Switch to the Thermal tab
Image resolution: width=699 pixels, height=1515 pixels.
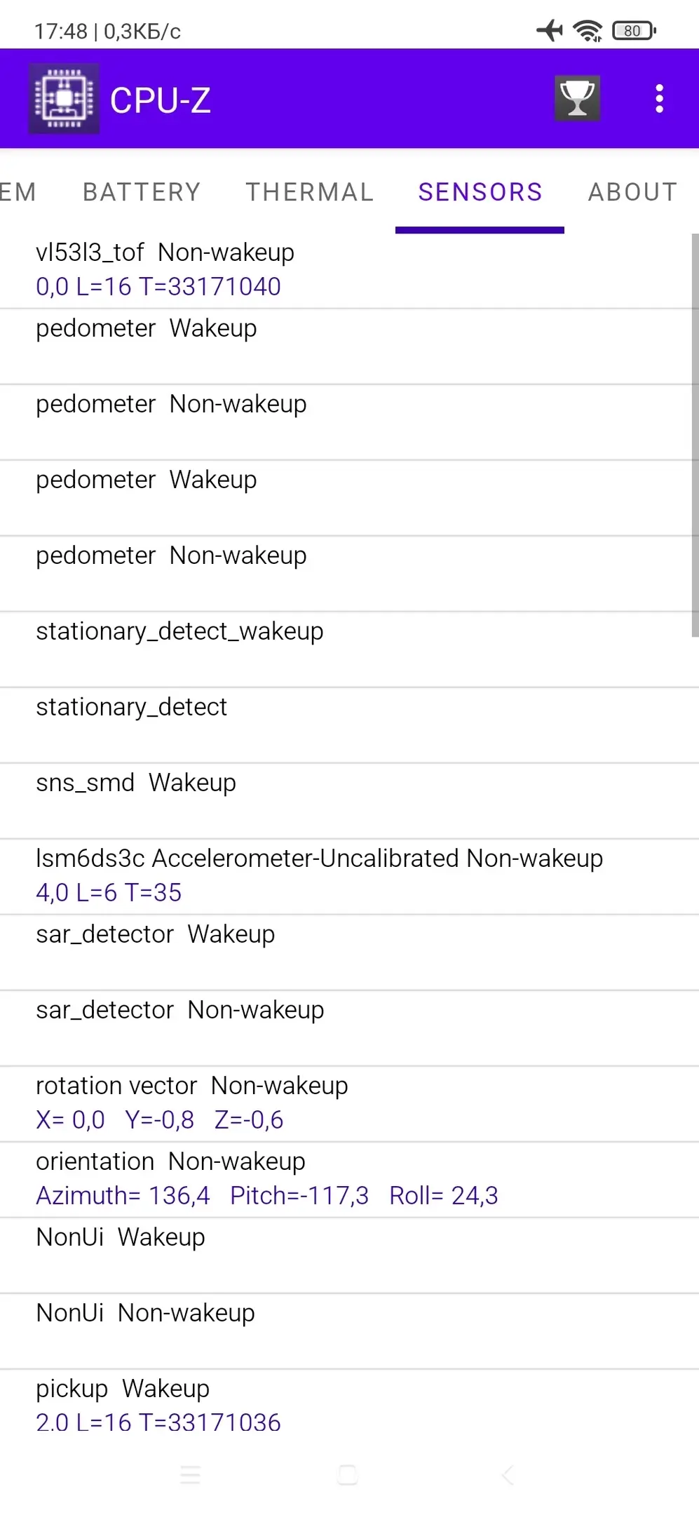point(309,191)
